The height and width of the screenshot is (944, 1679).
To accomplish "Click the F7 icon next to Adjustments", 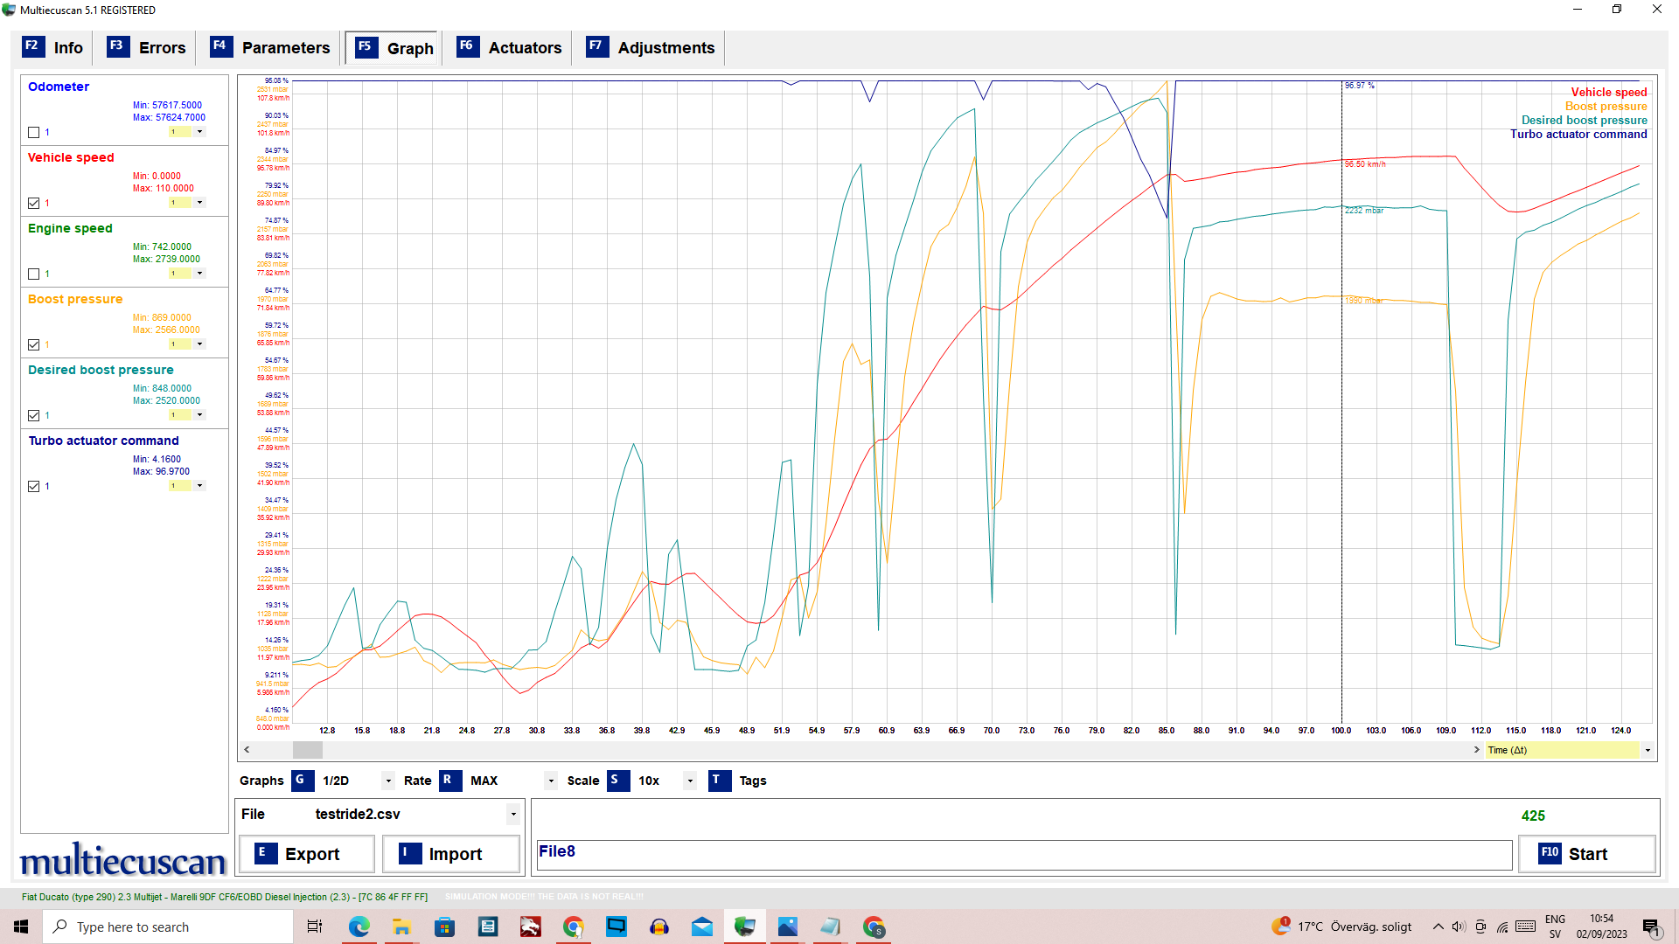I will [x=596, y=46].
